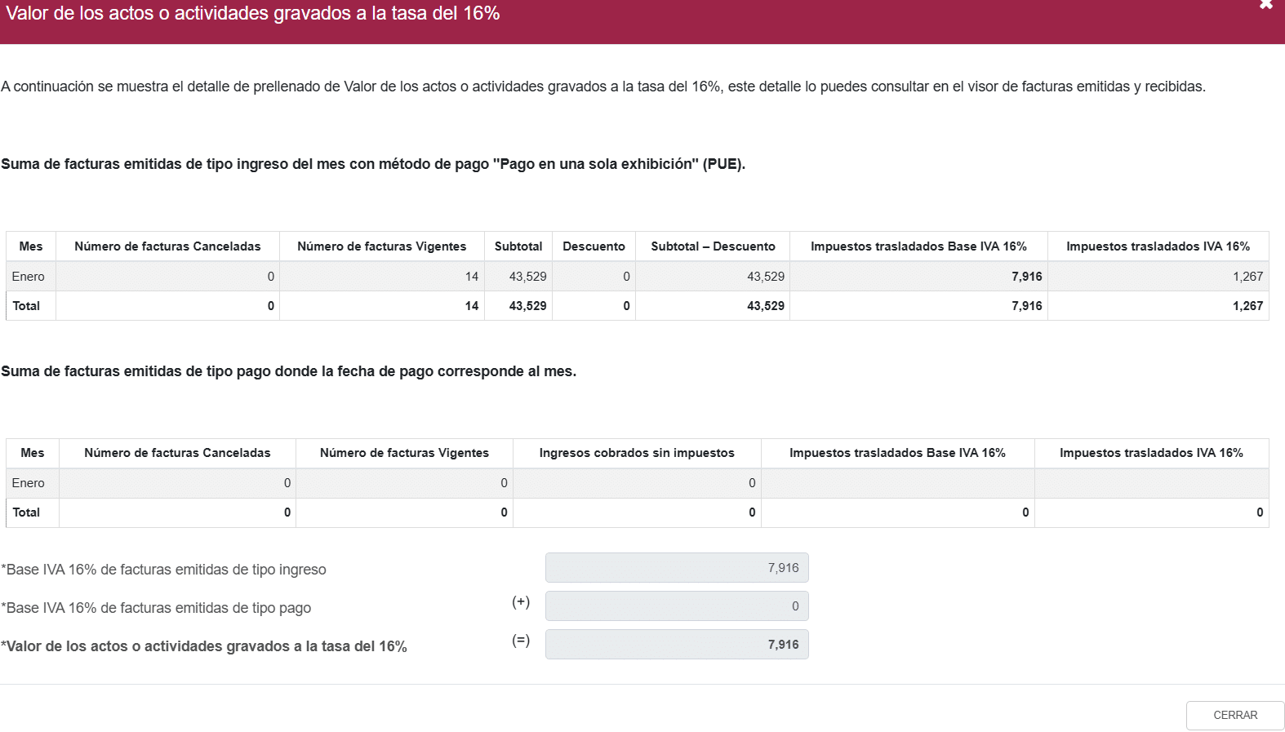Click the equals sign beside total field
Screen dimensions: 1285x732
521,641
